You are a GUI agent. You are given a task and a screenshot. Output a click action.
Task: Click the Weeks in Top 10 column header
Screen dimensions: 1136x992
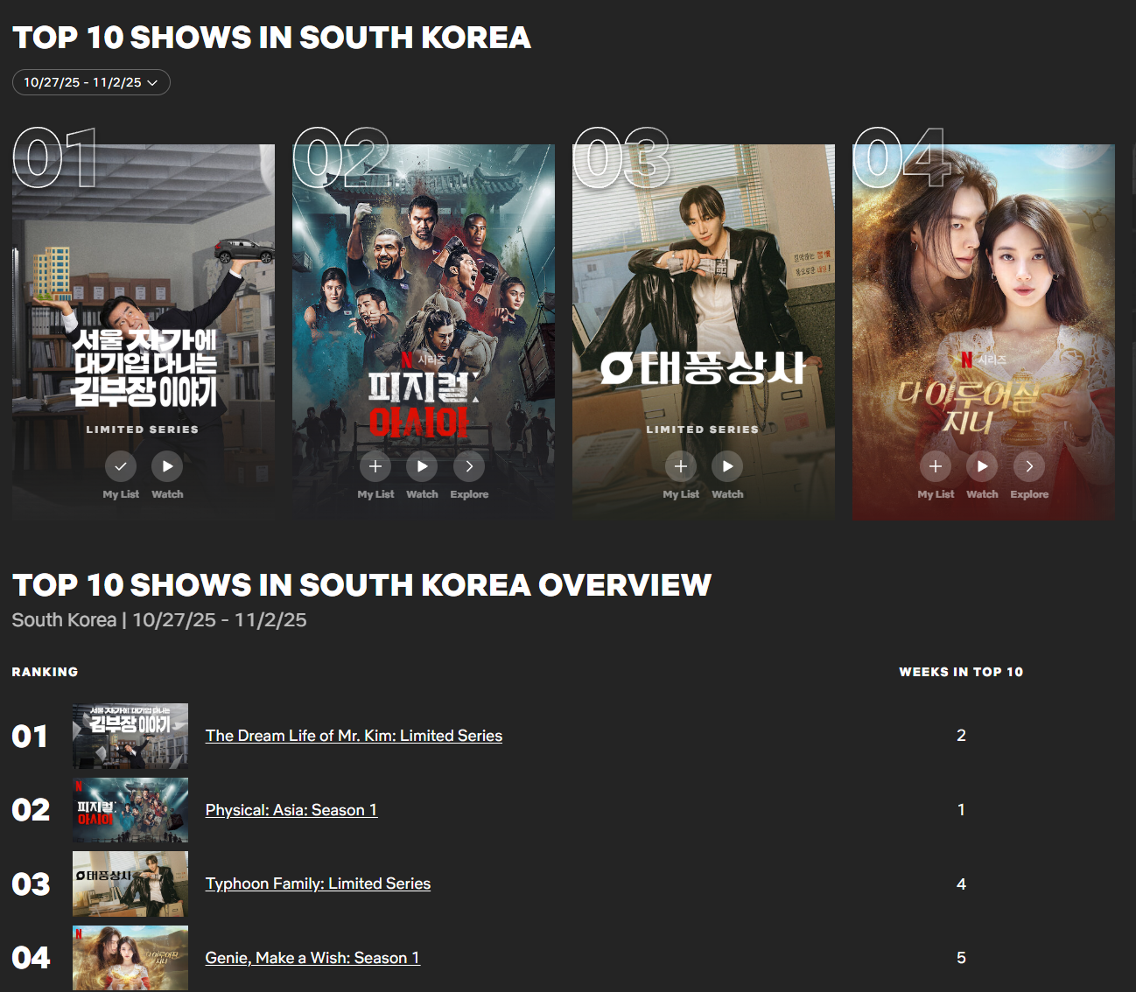pos(961,672)
